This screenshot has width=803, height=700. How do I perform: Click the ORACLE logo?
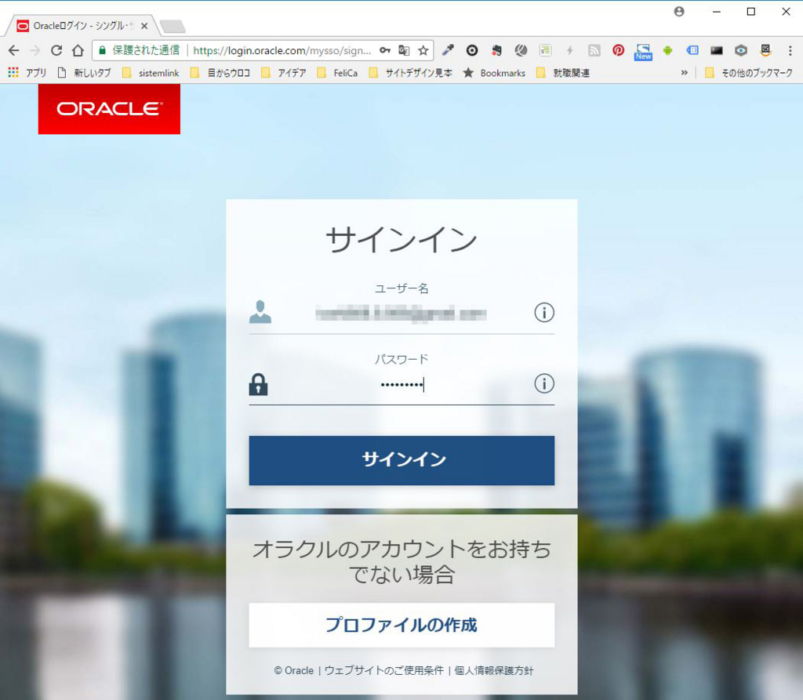[109, 109]
